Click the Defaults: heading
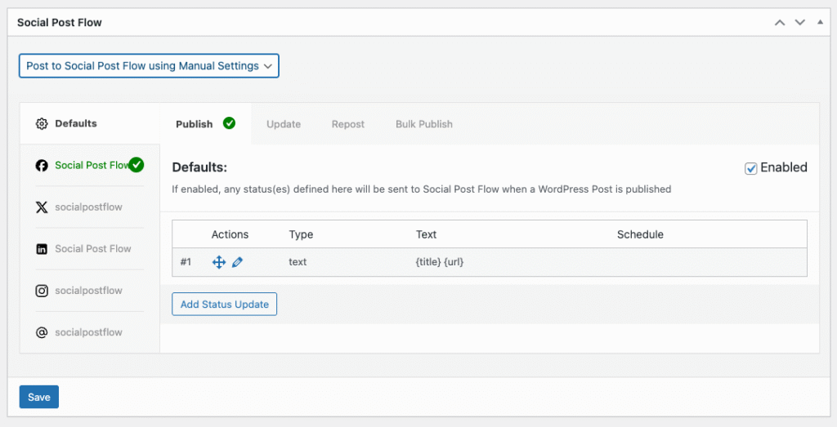Viewport: 837px width, 427px height. [199, 167]
